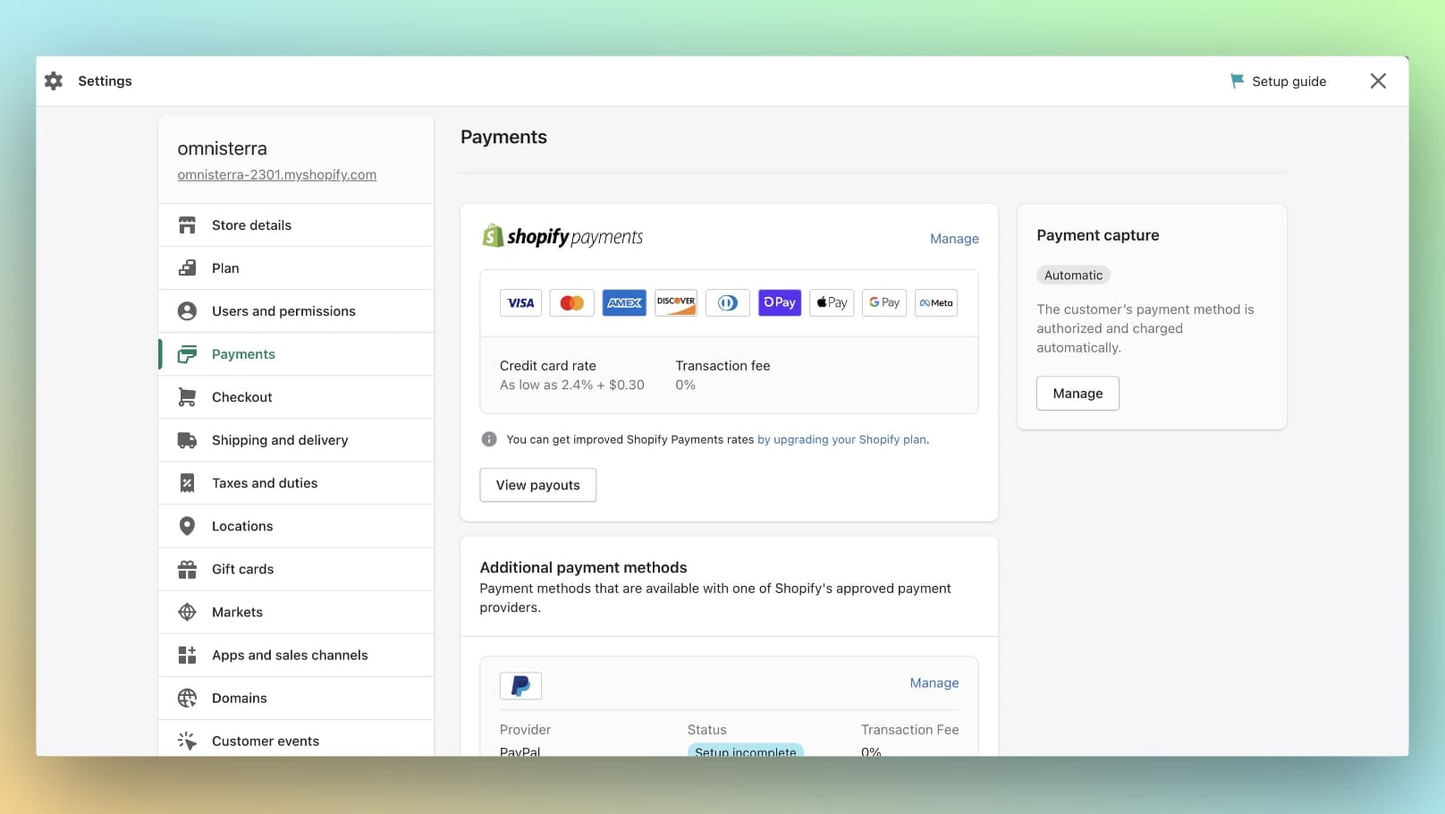1445x814 pixels.
Task: Click the info icon beside rates notice
Action: coord(489,439)
